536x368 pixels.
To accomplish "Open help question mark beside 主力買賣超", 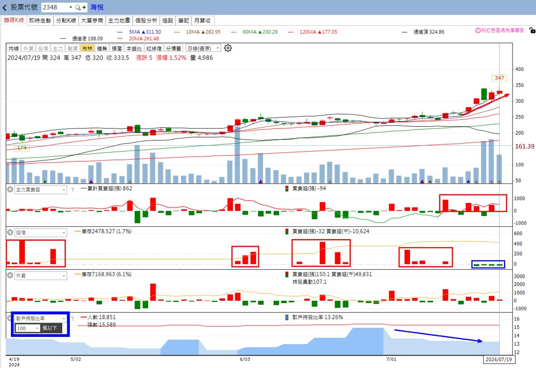I will click(x=72, y=190).
